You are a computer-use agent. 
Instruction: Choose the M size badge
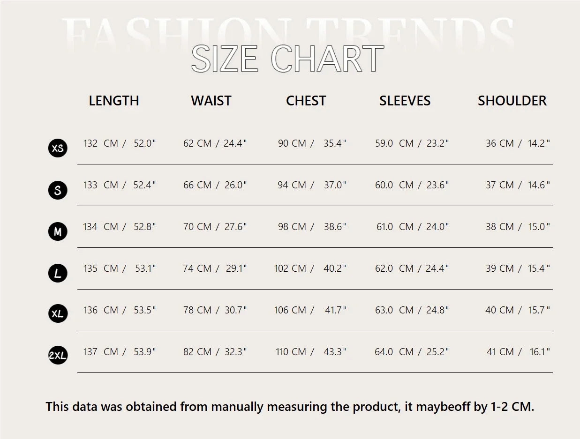pyautogui.click(x=58, y=231)
